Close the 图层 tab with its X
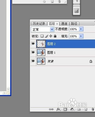95x117 pixels. click(x=57, y=24)
